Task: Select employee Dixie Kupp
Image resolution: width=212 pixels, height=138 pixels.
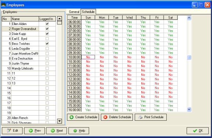Action: 25,34
